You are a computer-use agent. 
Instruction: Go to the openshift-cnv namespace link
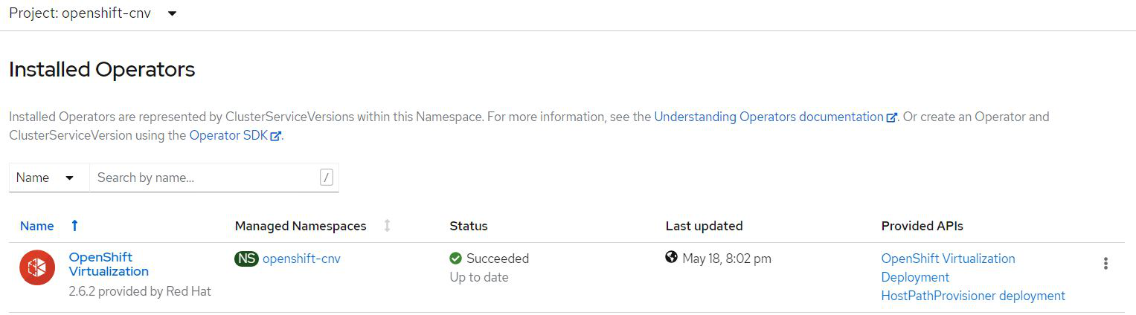coord(301,259)
